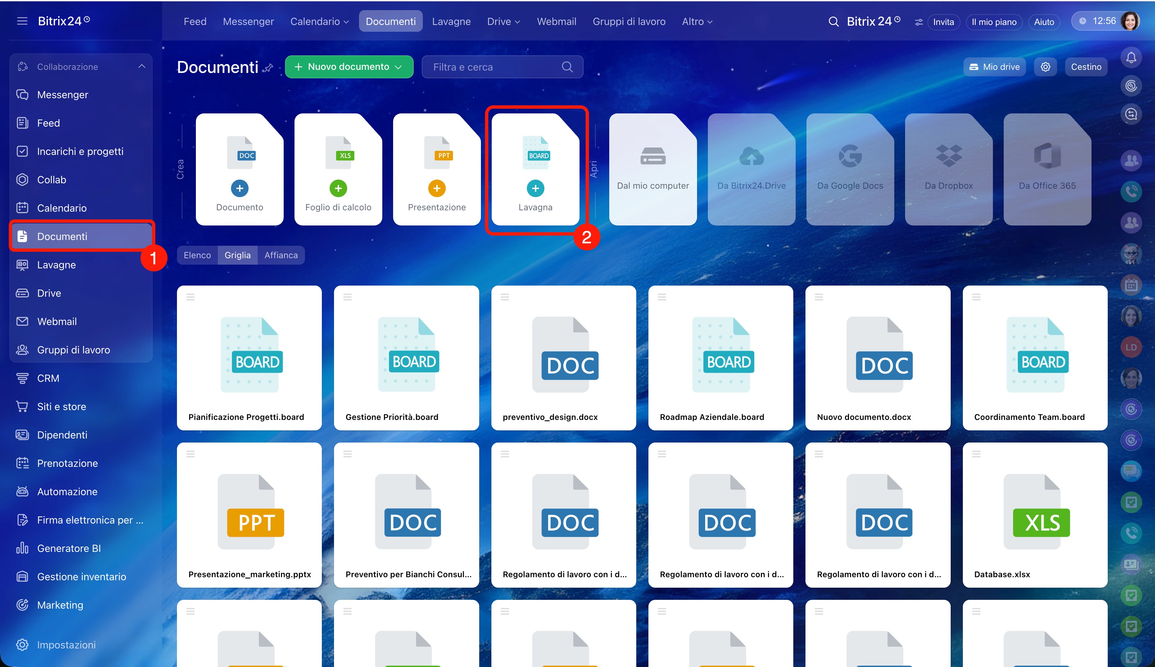Expand the Nuovo documento dropdown button
The image size is (1155, 667).
[399, 67]
